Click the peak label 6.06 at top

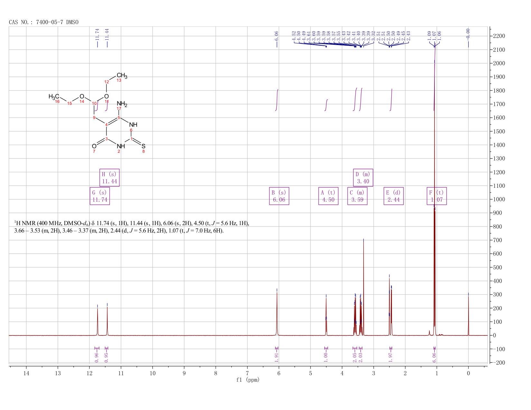click(x=277, y=36)
